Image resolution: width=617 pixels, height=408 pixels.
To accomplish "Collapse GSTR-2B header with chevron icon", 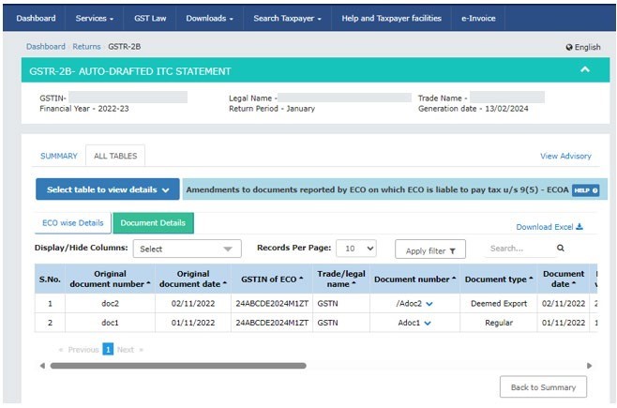I will 584,70.
